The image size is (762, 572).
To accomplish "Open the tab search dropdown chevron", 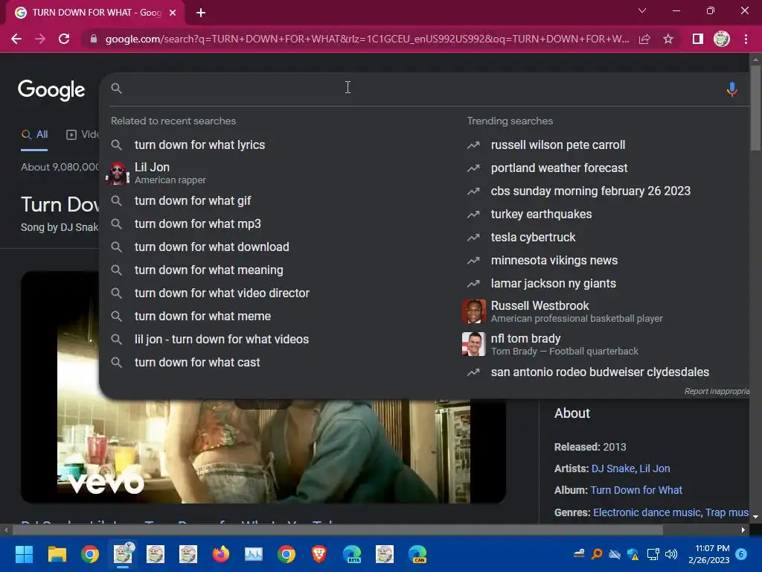I will (x=642, y=10).
